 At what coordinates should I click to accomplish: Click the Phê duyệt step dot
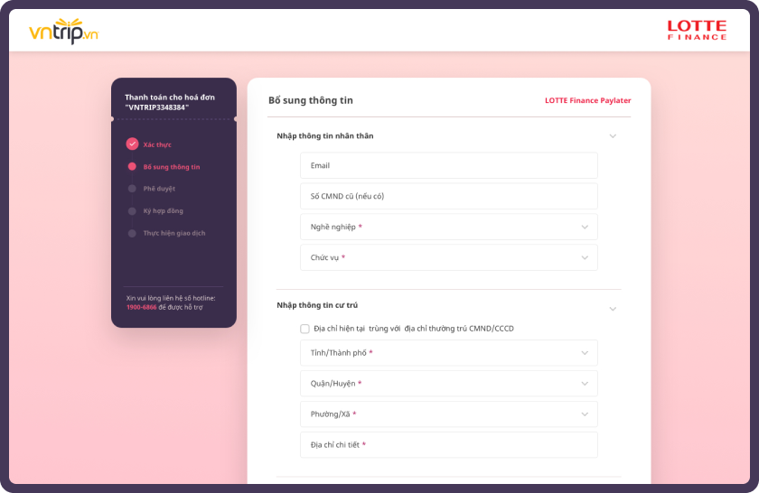pos(132,189)
